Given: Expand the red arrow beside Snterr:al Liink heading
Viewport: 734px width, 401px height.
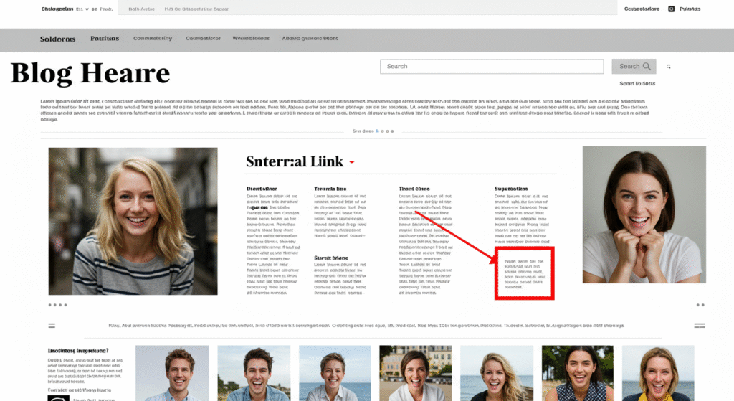Looking at the screenshot, I should click(x=352, y=163).
